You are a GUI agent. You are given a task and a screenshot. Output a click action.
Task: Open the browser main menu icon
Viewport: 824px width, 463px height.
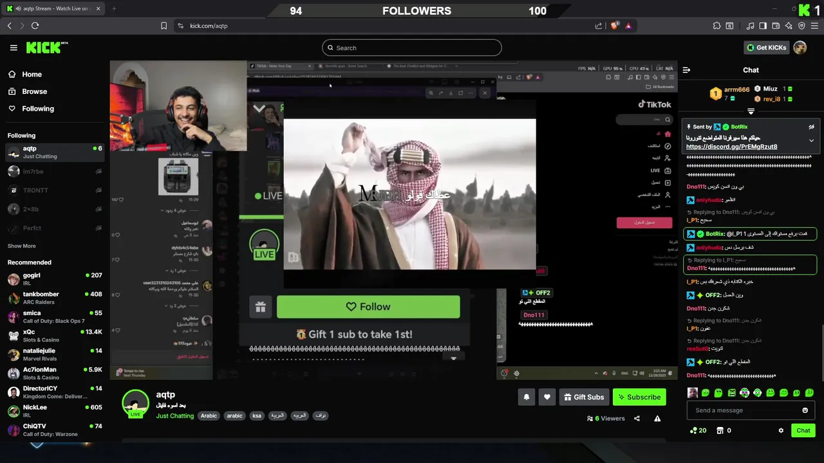click(x=815, y=26)
